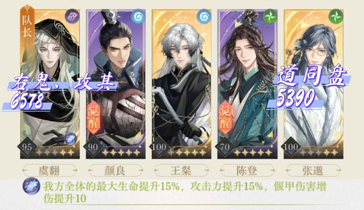Click the 队长 captain banner badge
364x210 pixels.
27,26
